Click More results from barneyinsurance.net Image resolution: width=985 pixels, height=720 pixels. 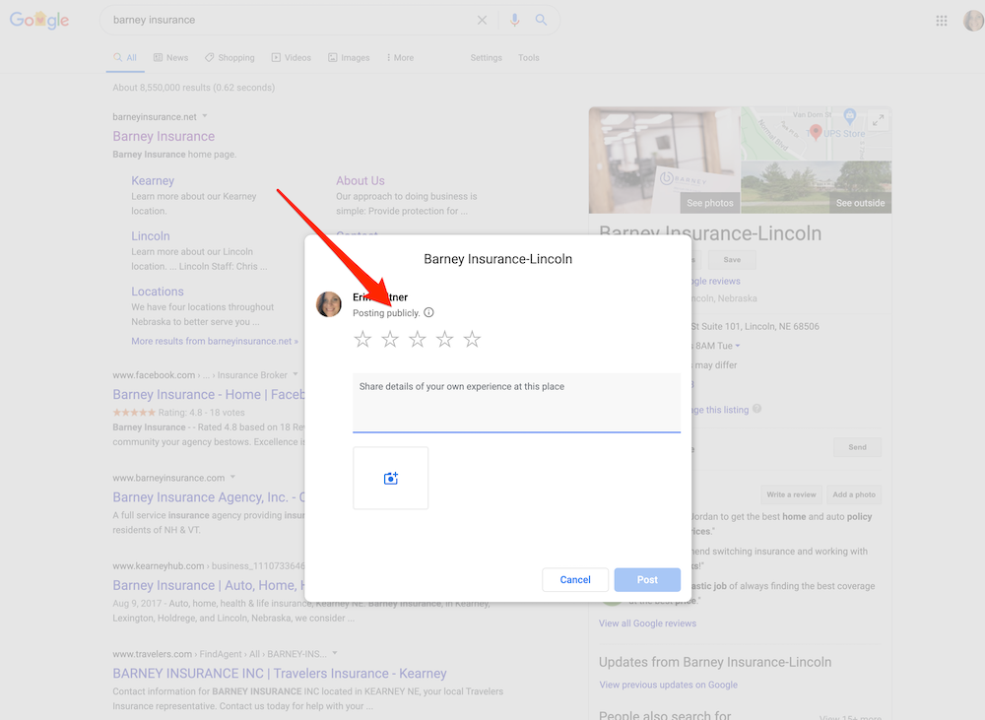[215, 341]
